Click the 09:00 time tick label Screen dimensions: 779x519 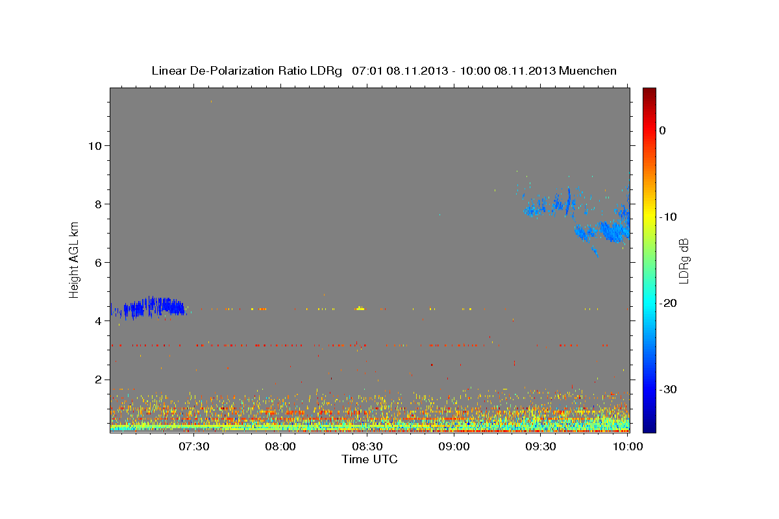pyautogui.click(x=454, y=447)
